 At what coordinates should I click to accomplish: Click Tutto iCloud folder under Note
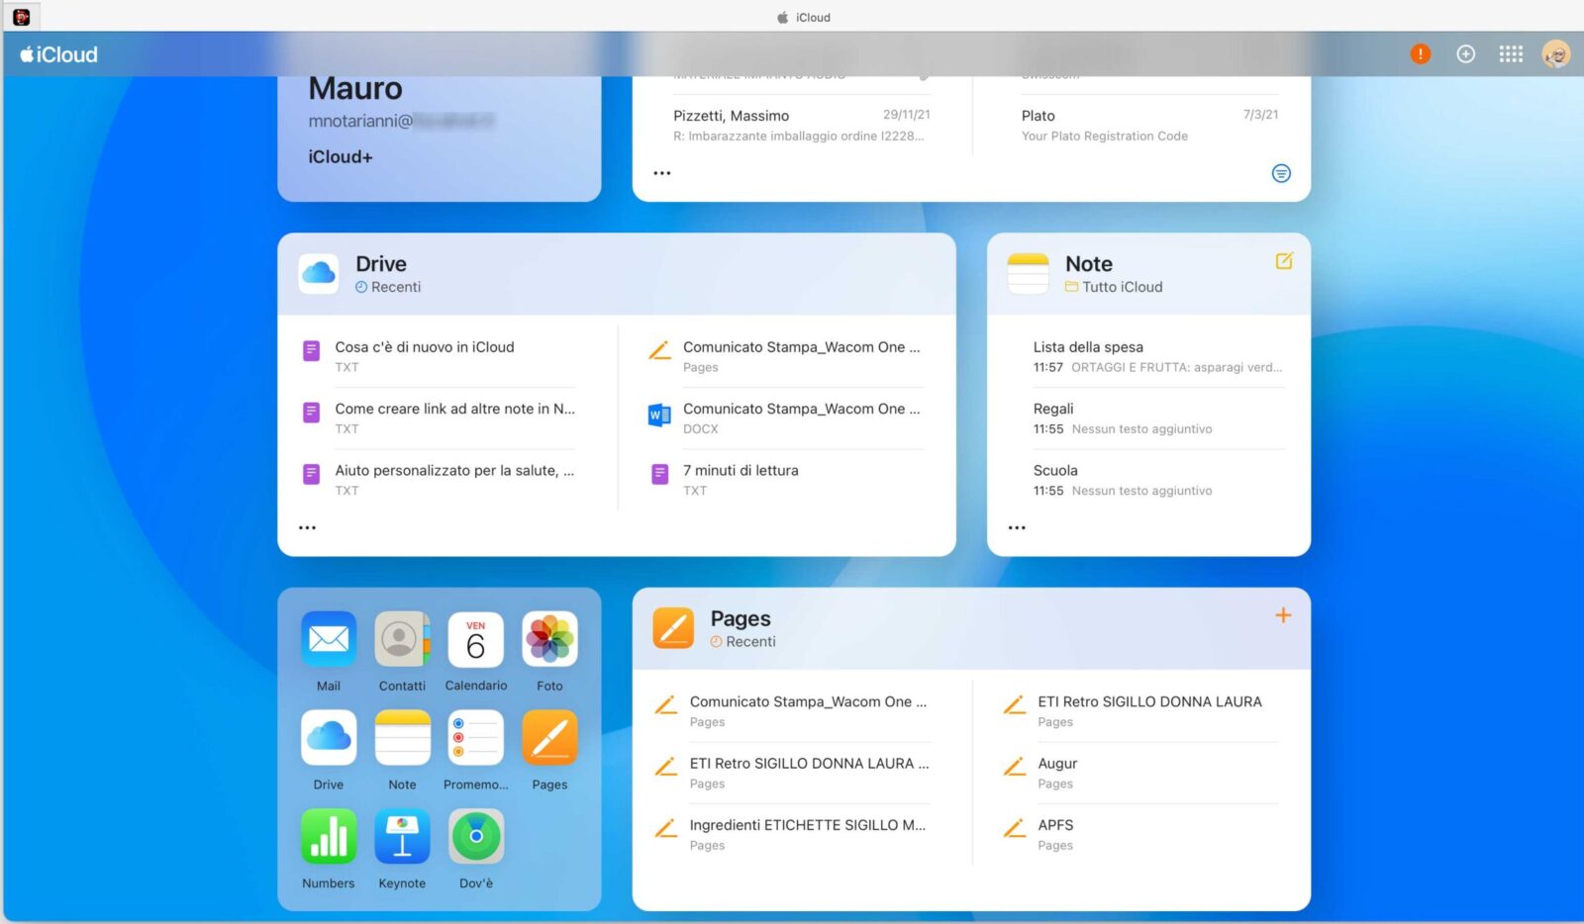coord(1114,287)
